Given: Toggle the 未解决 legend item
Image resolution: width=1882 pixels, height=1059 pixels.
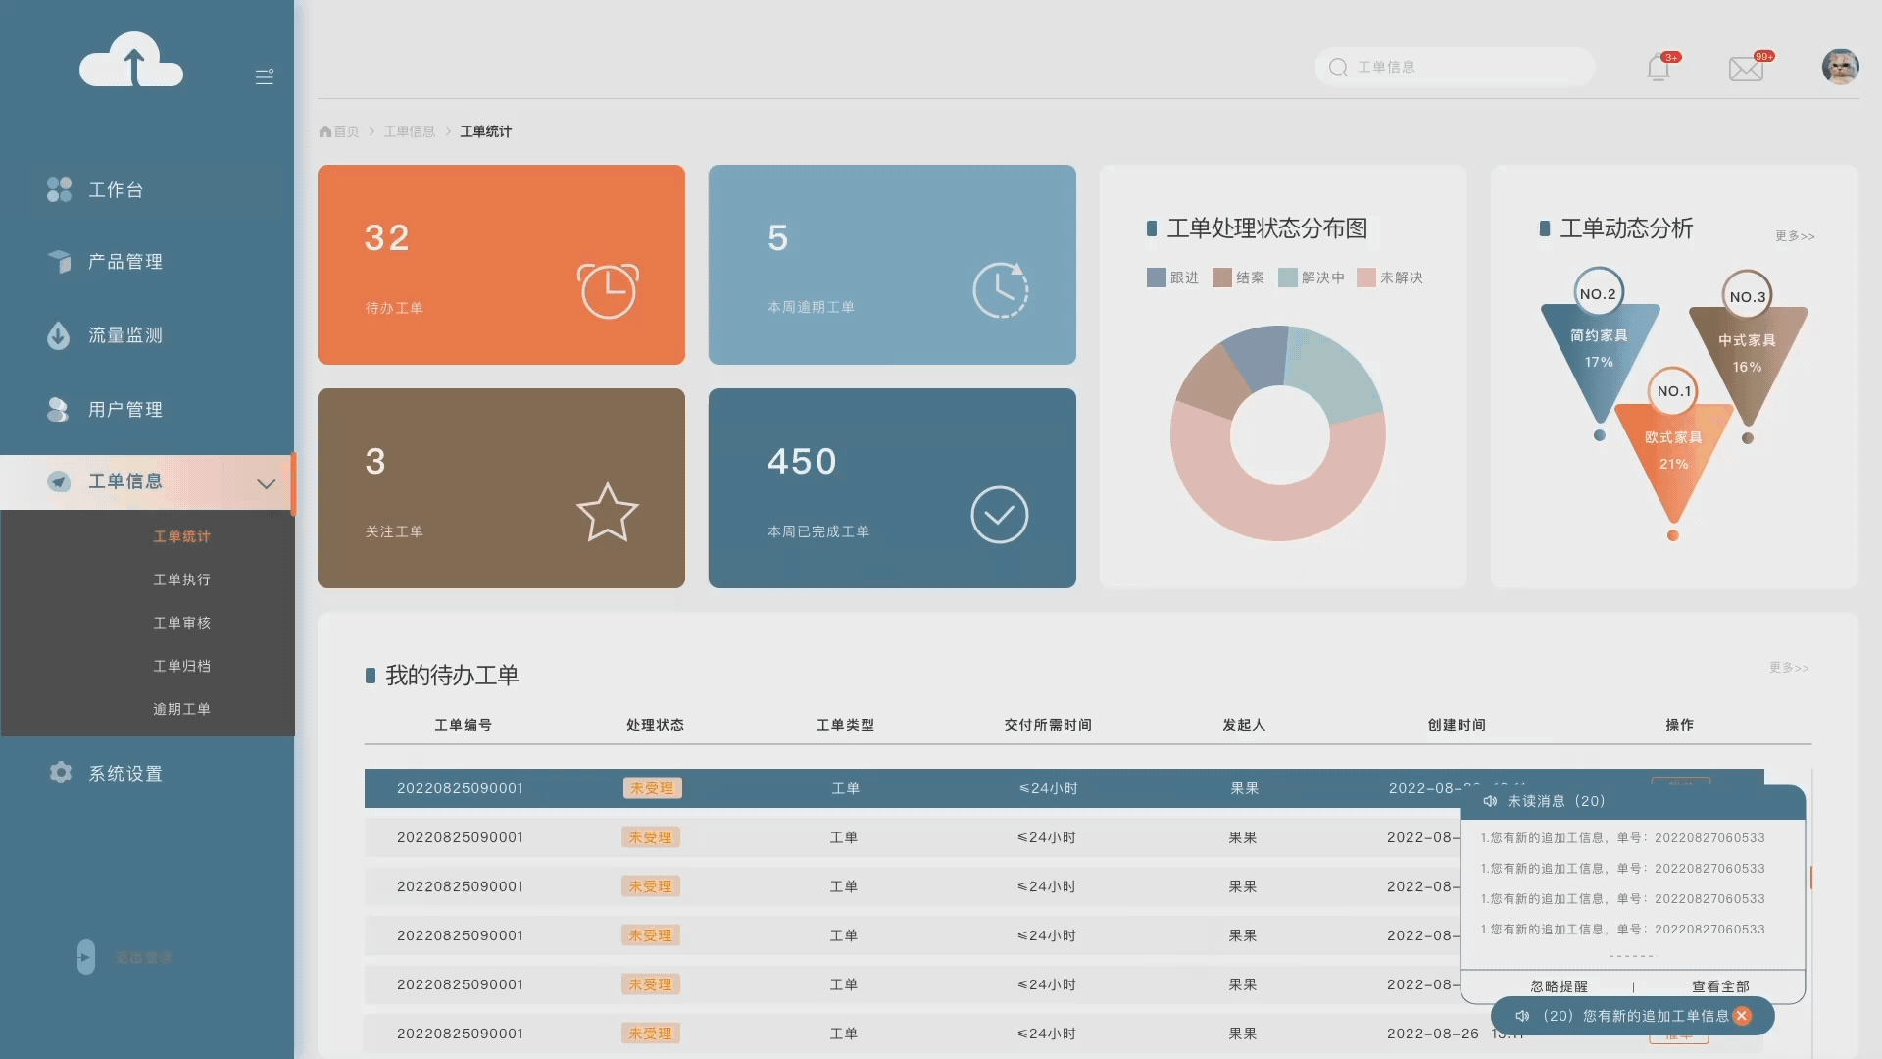Looking at the screenshot, I should click(1390, 277).
